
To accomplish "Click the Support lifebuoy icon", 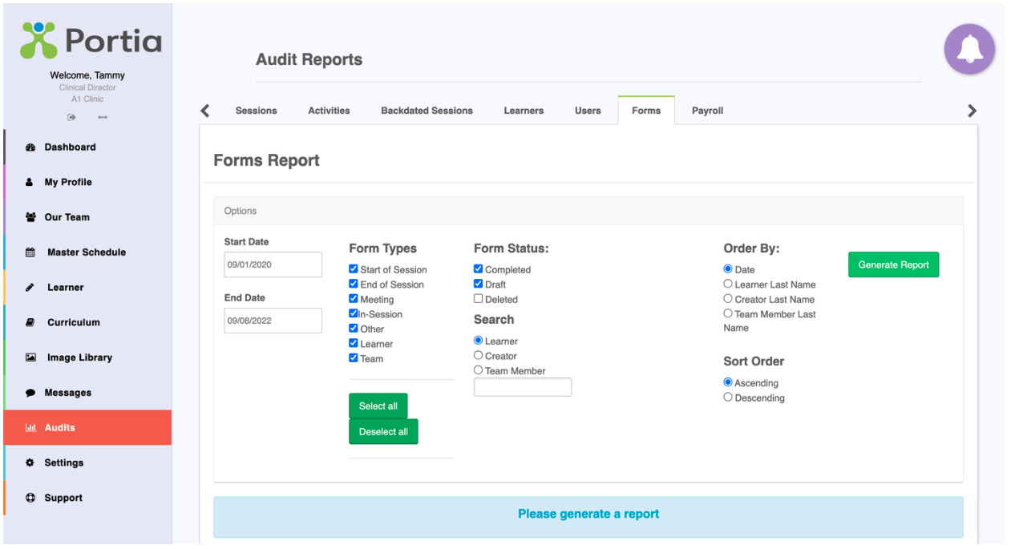I will (30, 498).
